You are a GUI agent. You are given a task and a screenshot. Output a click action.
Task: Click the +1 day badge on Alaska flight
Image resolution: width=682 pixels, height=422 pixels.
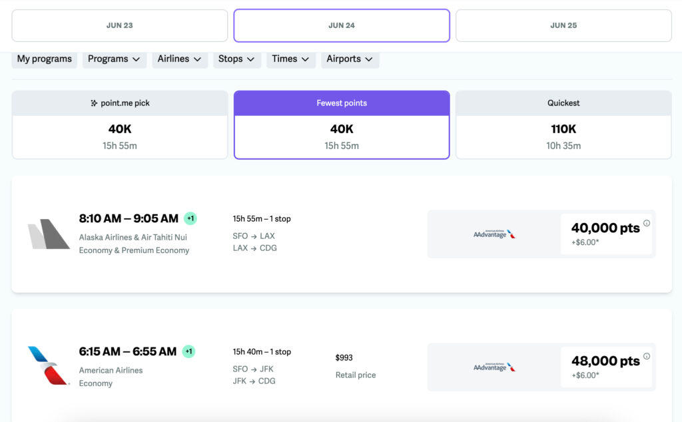pos(190,218)
